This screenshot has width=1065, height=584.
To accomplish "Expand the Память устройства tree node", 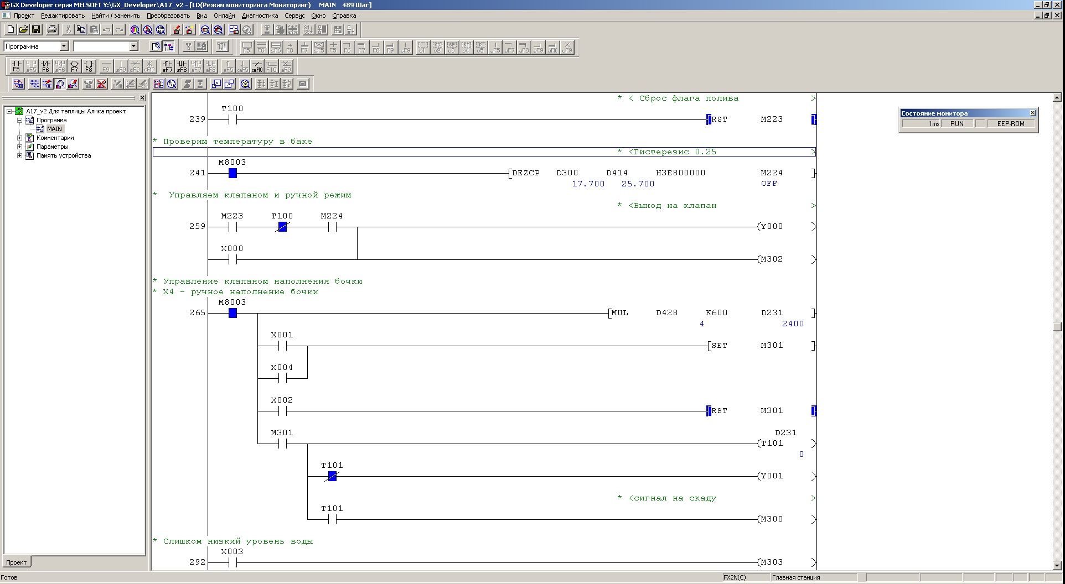I will [x=19, y=155].
